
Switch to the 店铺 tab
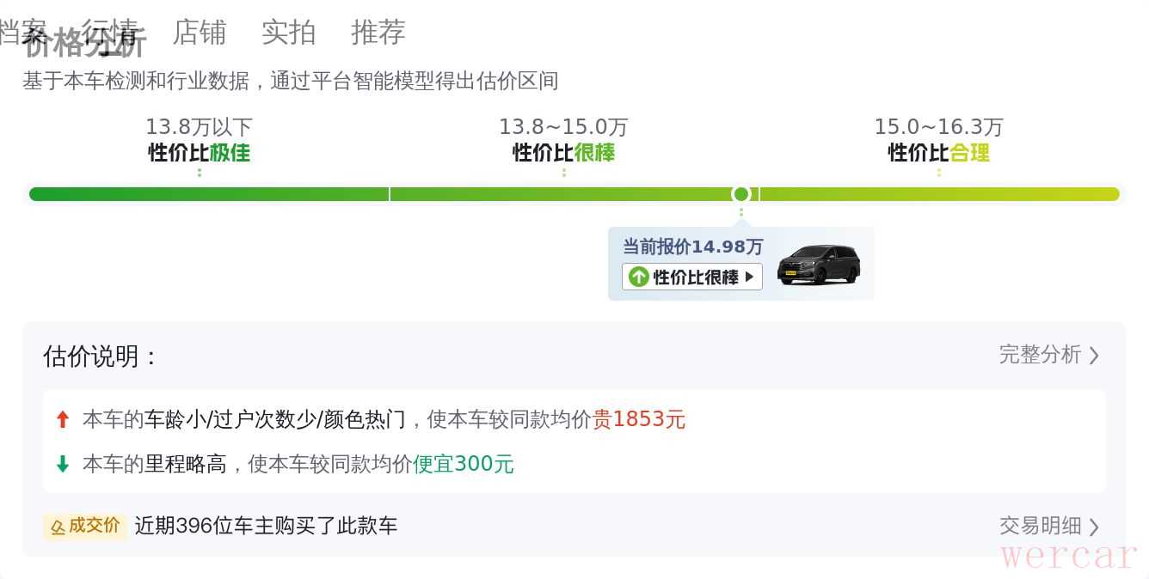pyautogui.click(x=200, y=33)
